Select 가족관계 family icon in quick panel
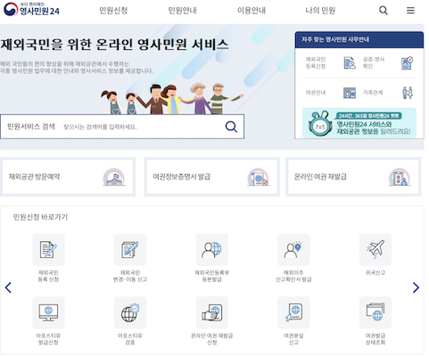The width and height of the screenshot is (429, 357). point(408,93)
